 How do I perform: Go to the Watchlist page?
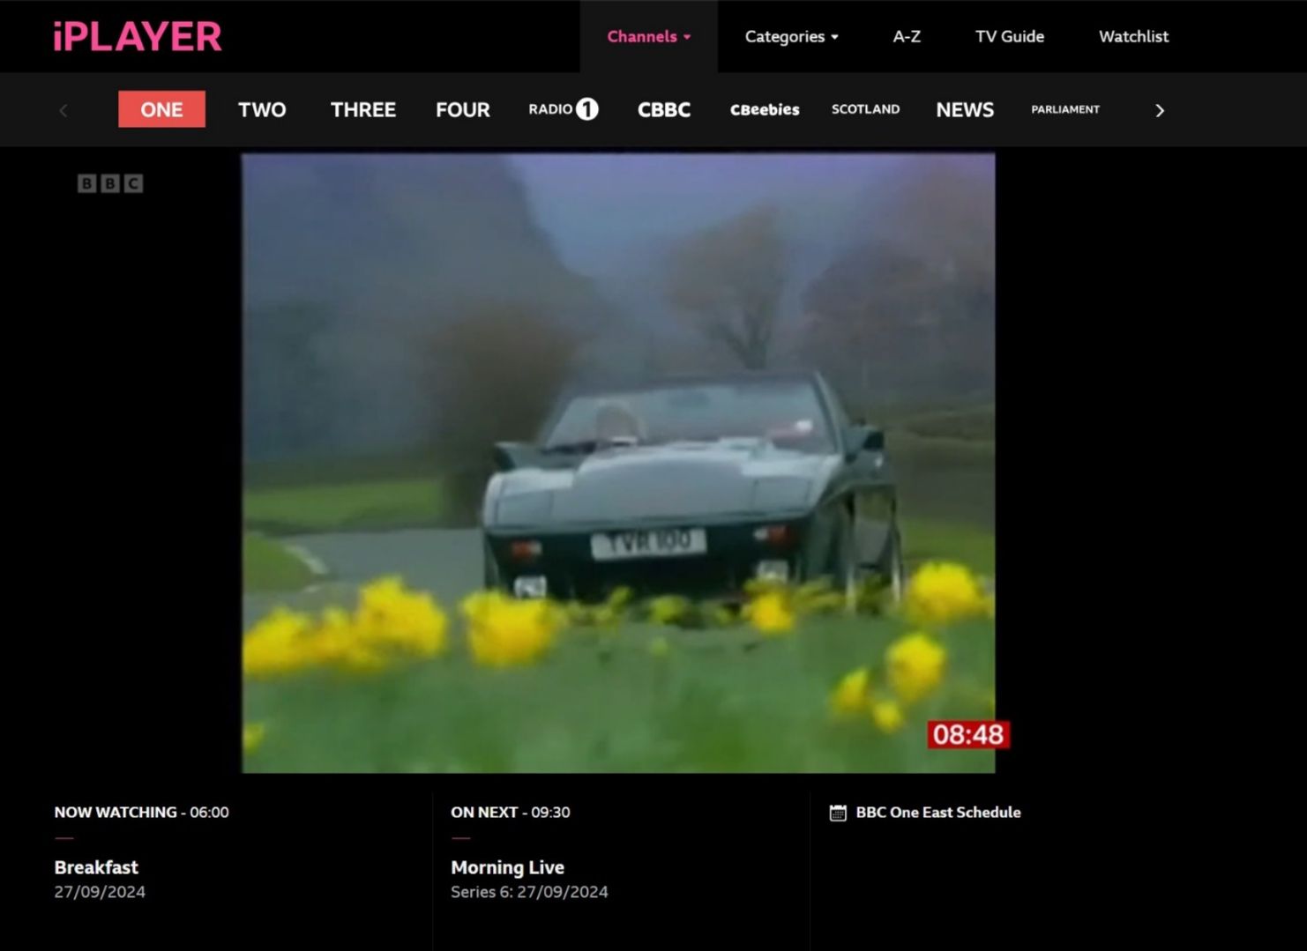click(x=1133, y=37)
